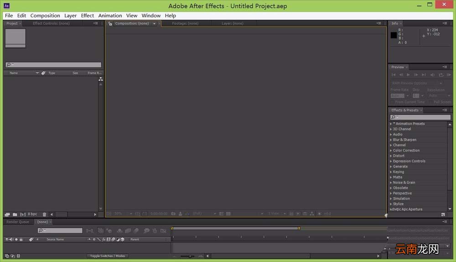Image resolution: width=456 pixels, height=262 pixels.
Task: Click the Toggle Switches / Modes button
Action: [107, 256]
